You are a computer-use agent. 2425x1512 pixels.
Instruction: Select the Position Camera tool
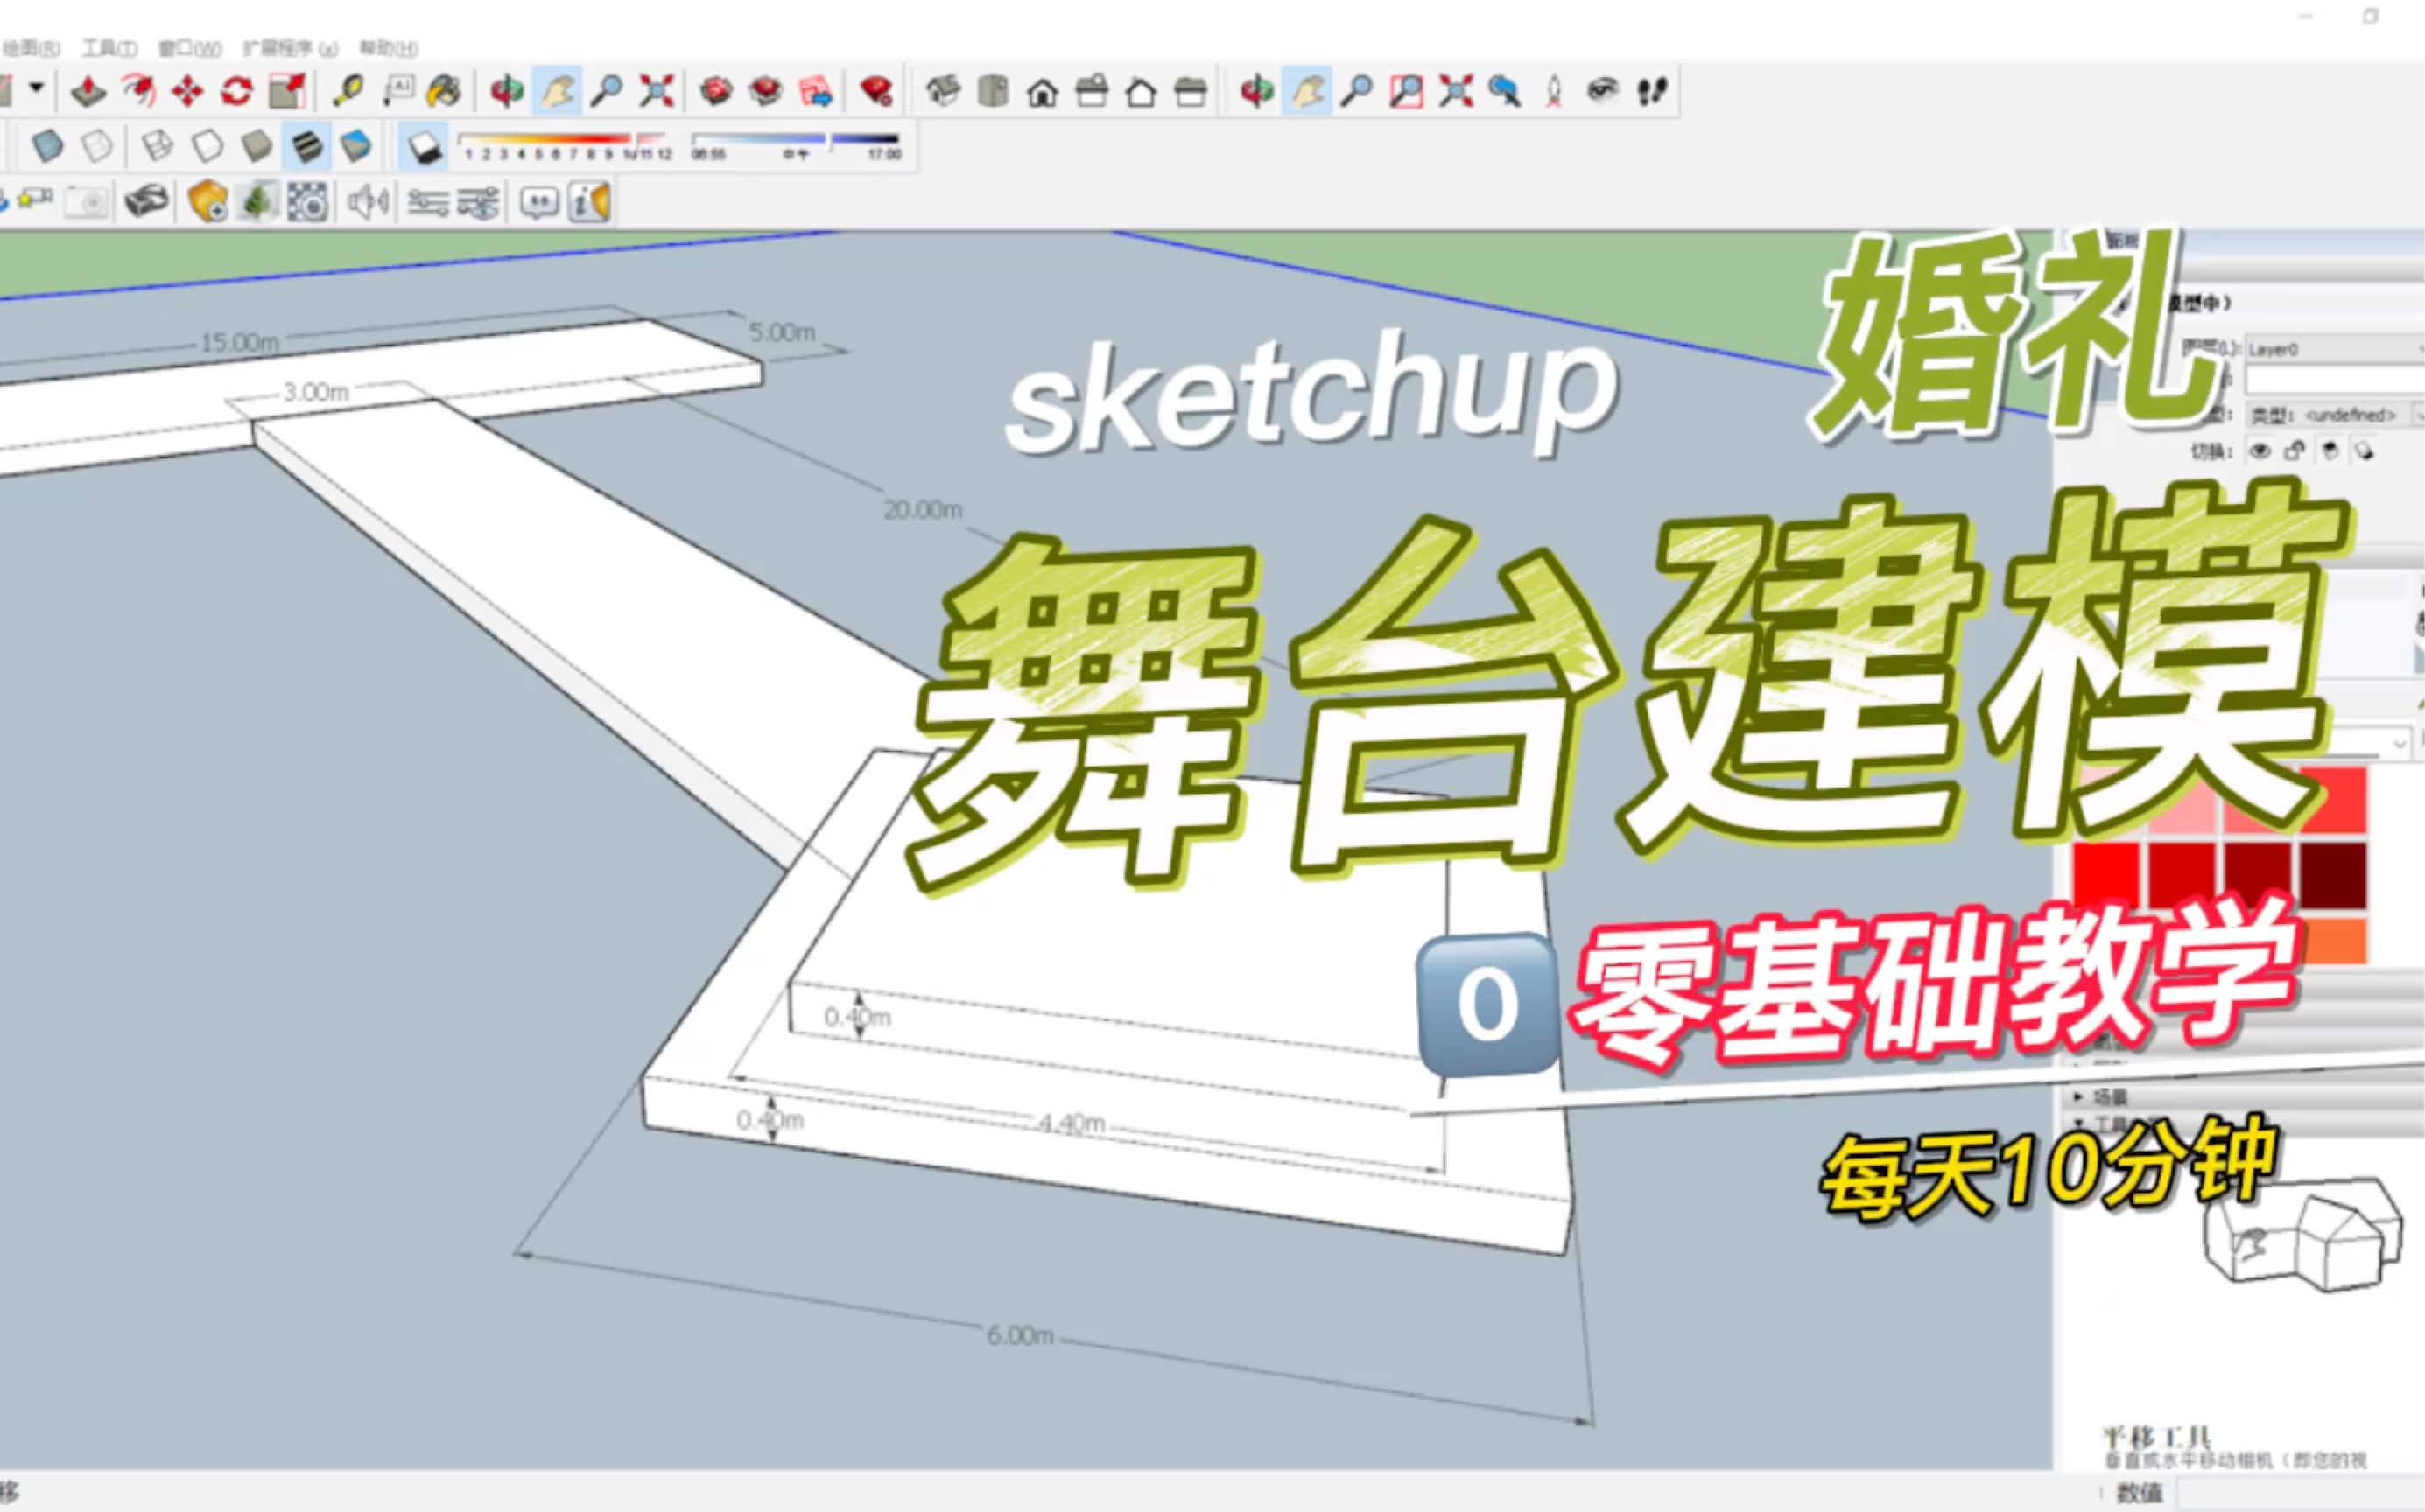pyautogui.click(x=1554, y=92)
